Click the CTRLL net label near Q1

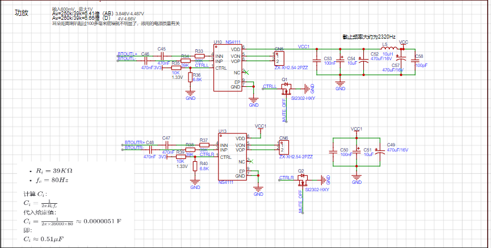pos(270,86)
